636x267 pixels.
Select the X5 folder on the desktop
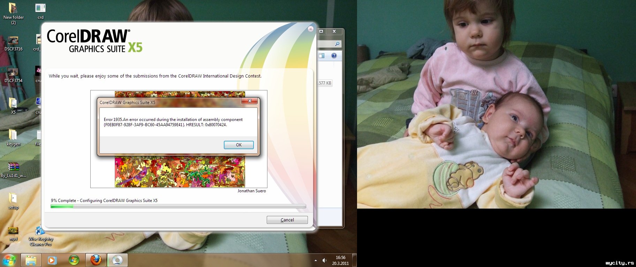tap(13, 106)
